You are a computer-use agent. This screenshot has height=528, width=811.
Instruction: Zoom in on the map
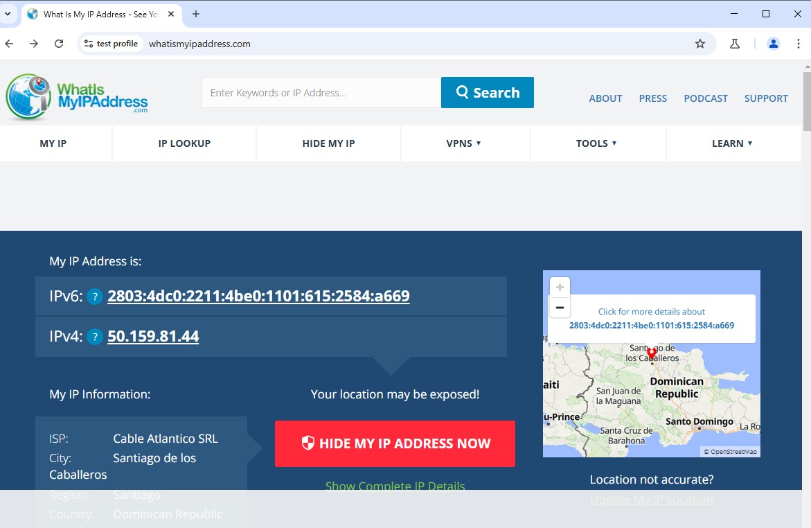(560, 287)
